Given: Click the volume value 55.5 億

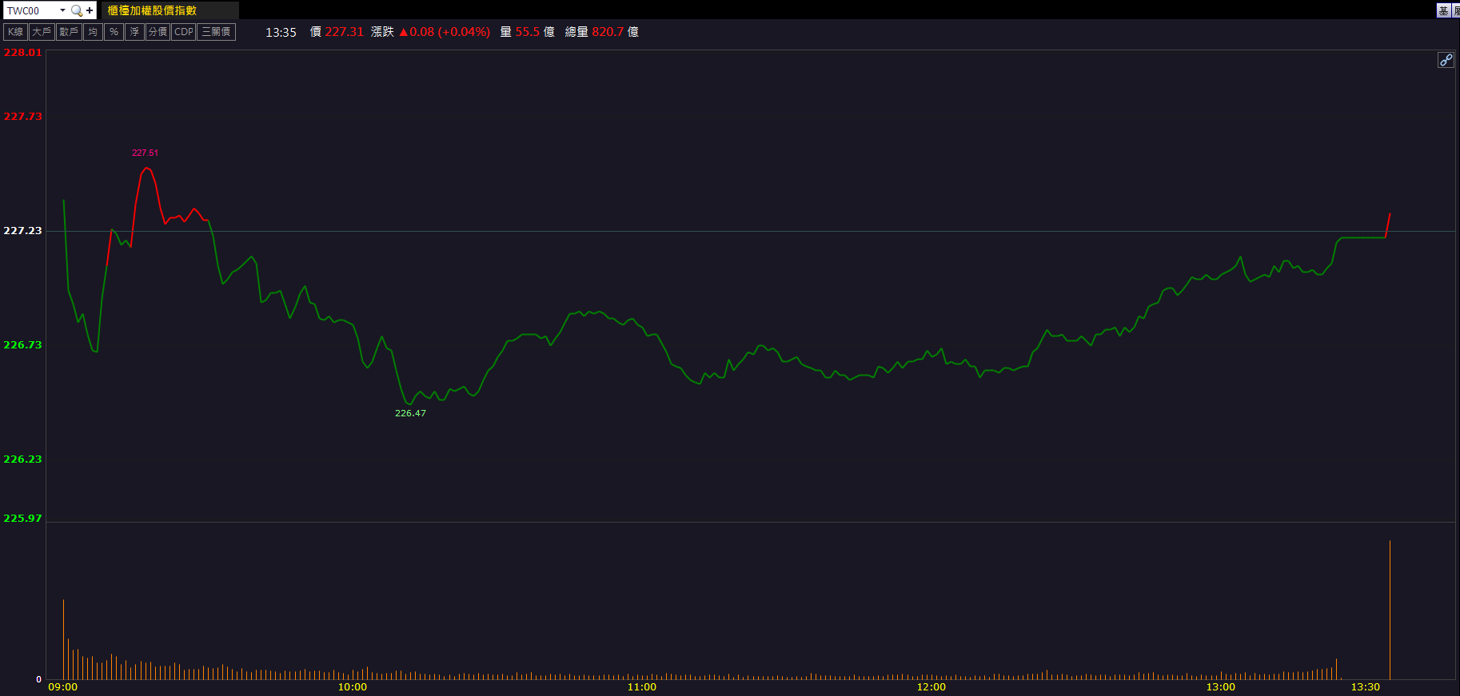Looking at the screenshot, I should coord(534,32).
